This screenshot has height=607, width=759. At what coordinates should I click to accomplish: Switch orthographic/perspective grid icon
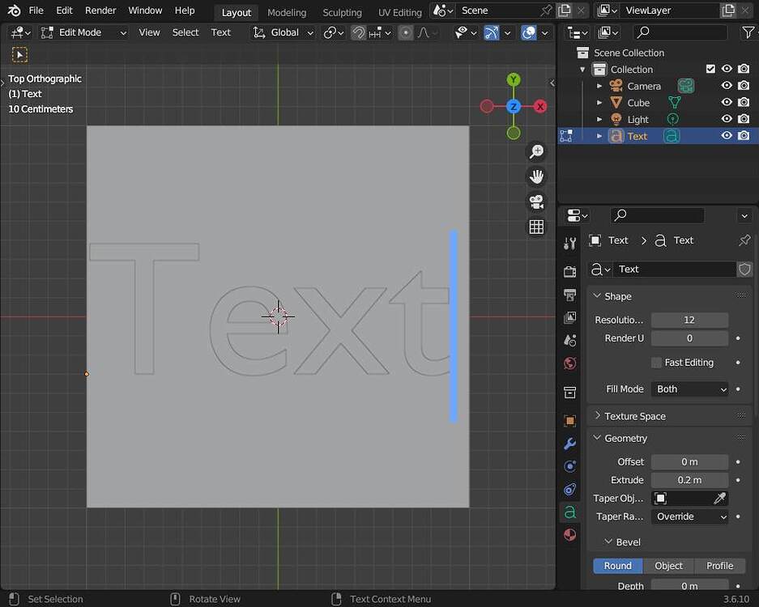pyautogui.click(x=536, y=227)
